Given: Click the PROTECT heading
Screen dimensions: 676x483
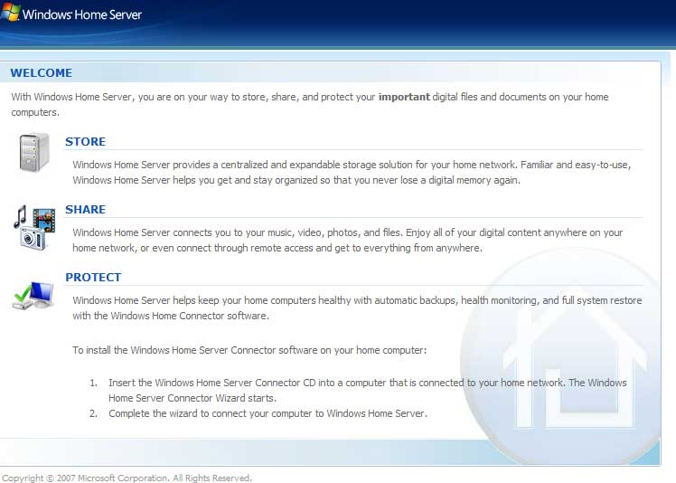Looking at the screenshot, I should point(93,277).
